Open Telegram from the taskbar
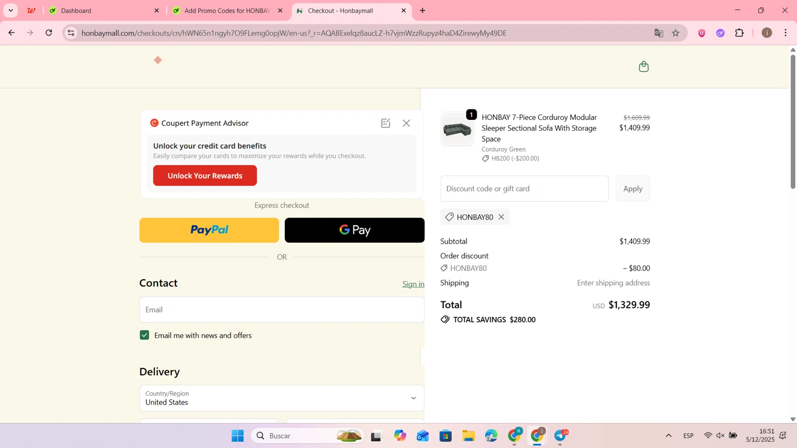797x448 pixels. pos(561,436)
